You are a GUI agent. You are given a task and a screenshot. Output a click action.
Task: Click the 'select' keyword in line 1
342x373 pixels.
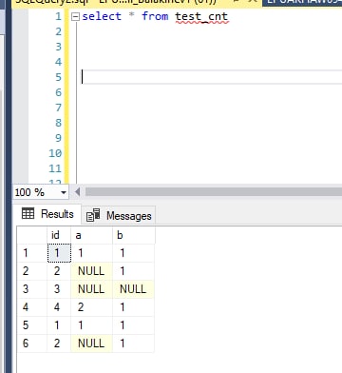(x=102, y=16)
